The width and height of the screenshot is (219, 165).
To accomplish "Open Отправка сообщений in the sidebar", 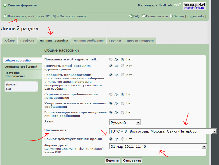I will click(21, 67).
